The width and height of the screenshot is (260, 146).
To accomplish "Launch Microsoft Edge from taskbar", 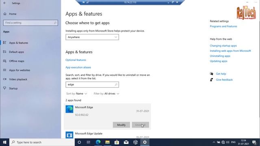I will 98,142.
